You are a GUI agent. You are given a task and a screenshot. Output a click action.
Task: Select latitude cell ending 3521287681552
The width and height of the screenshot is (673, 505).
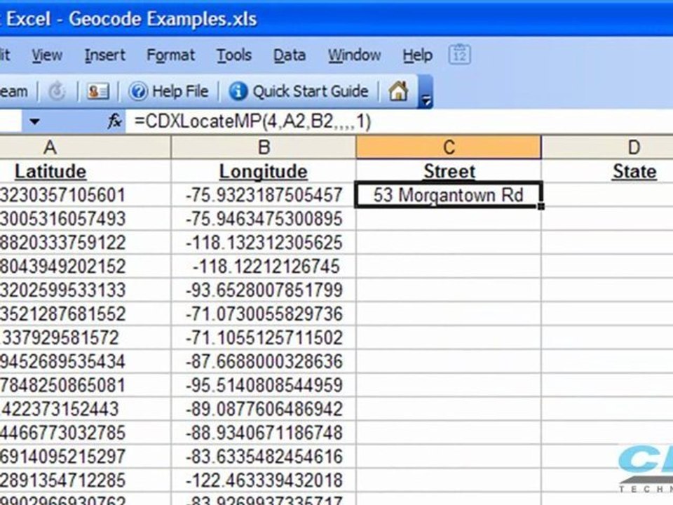(85, 314)
